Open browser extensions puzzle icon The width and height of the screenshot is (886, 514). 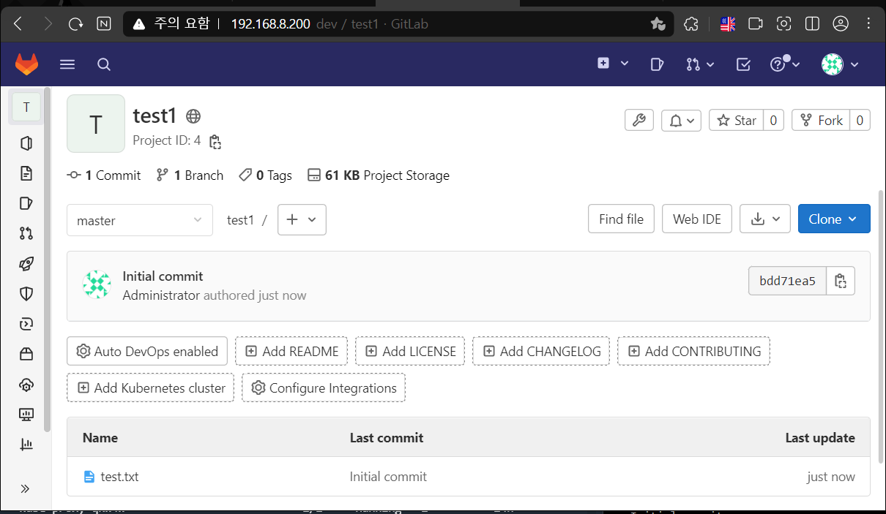click(690, 24)
